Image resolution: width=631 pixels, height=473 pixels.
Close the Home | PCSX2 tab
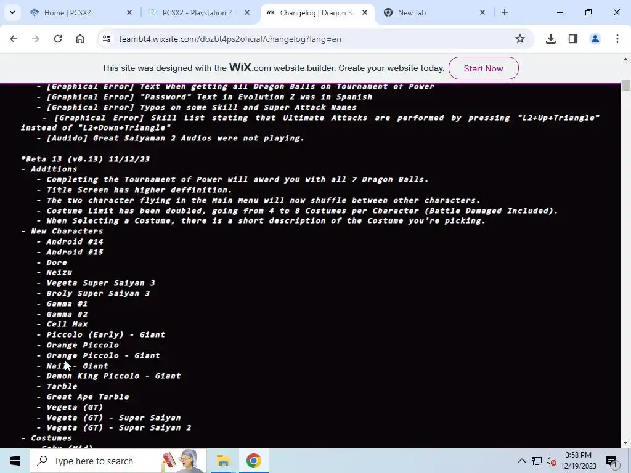(129, 12)
